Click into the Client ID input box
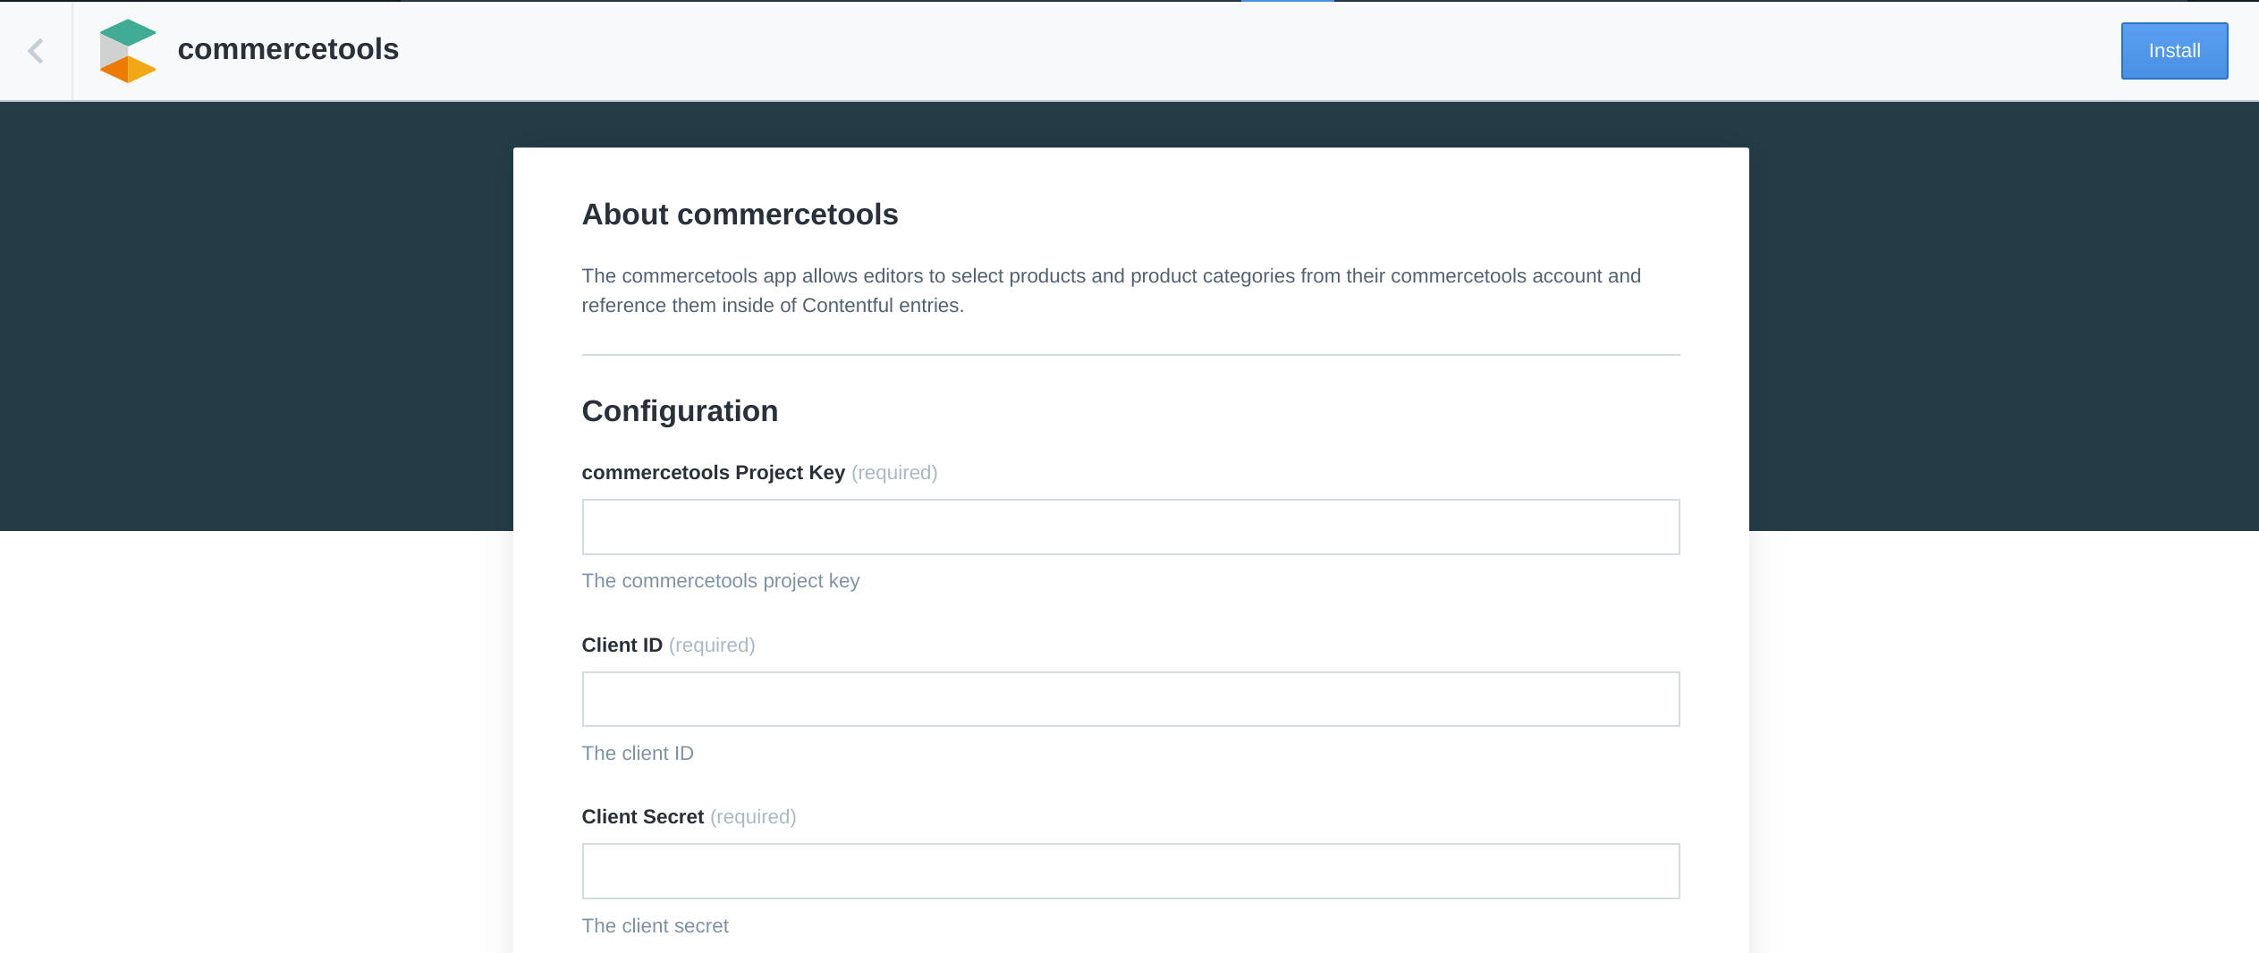 1130,699
